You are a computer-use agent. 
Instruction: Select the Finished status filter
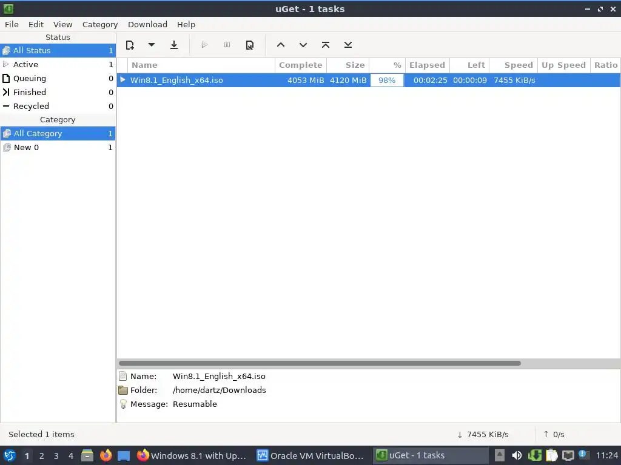click(58, 92)
